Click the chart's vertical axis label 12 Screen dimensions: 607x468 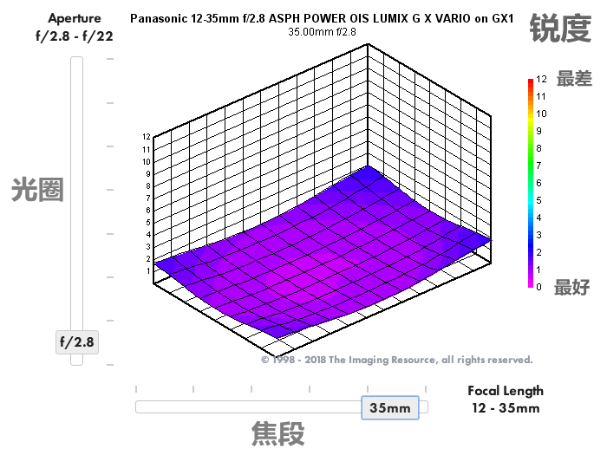coord(147,137)
